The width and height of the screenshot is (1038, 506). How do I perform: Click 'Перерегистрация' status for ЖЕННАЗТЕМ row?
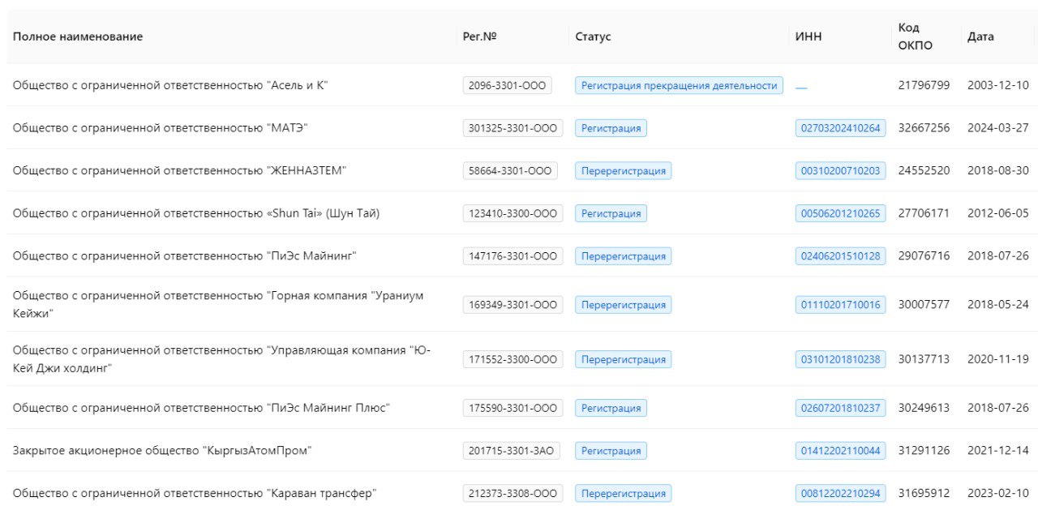[623, 171]
